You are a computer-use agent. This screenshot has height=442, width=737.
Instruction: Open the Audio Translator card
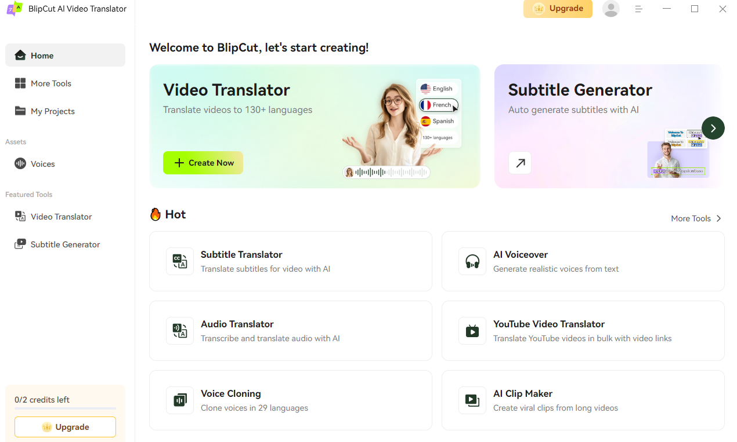pyautogui.click(x=291, y=331)
